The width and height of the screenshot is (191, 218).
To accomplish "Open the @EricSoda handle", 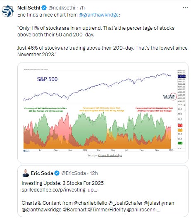I will 74,173.
